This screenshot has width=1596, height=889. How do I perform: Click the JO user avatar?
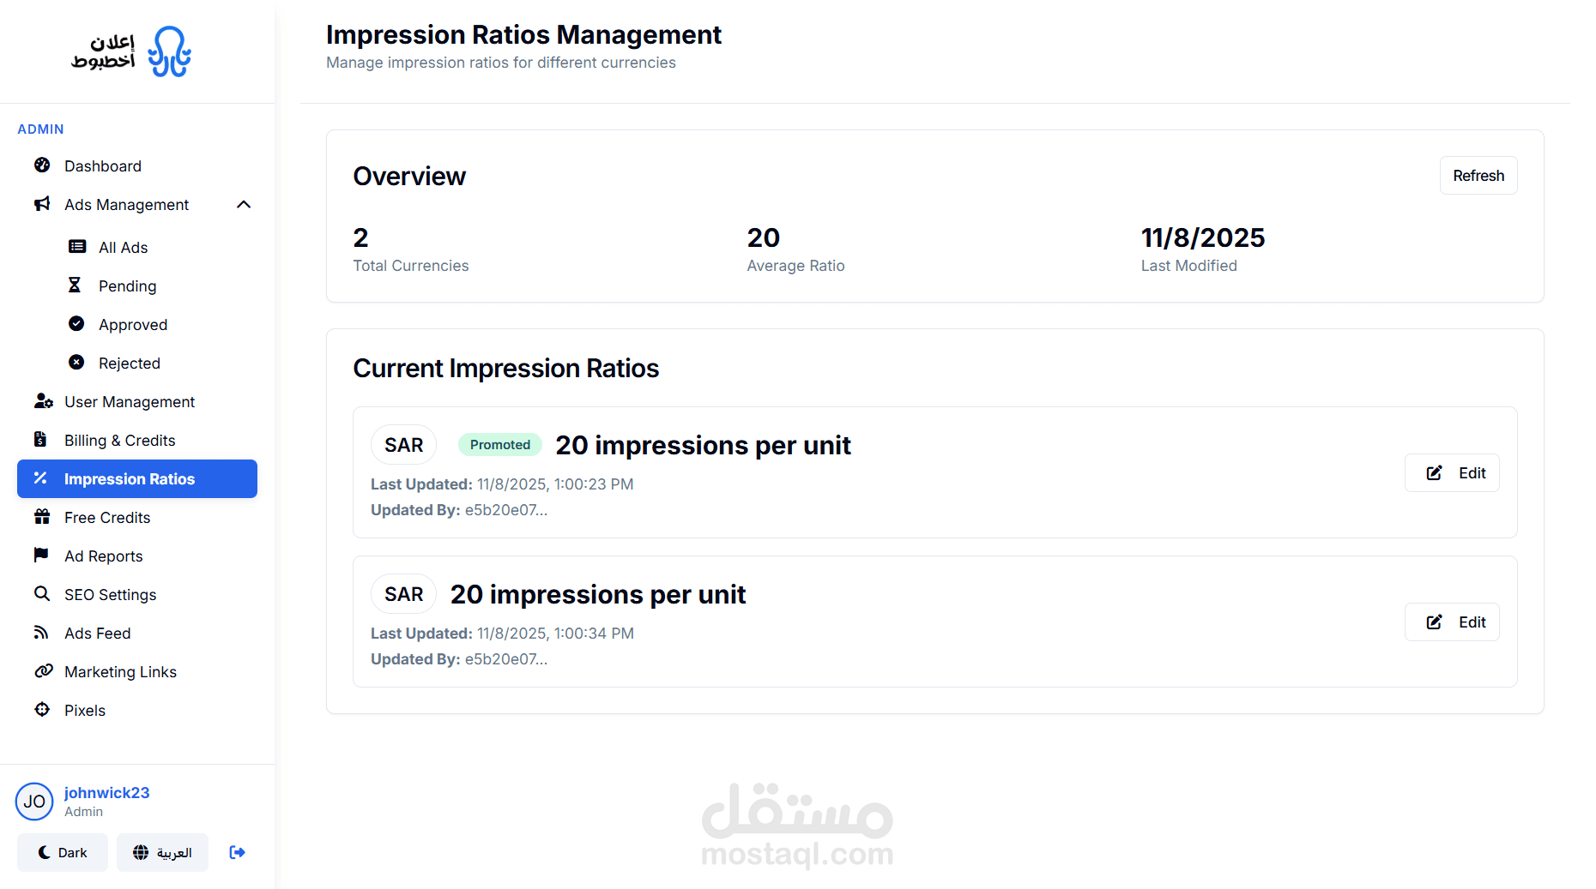click(34, 802)
